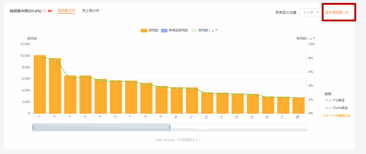
Task: Click the bar for product 8
Action: (x=146, y=98)
